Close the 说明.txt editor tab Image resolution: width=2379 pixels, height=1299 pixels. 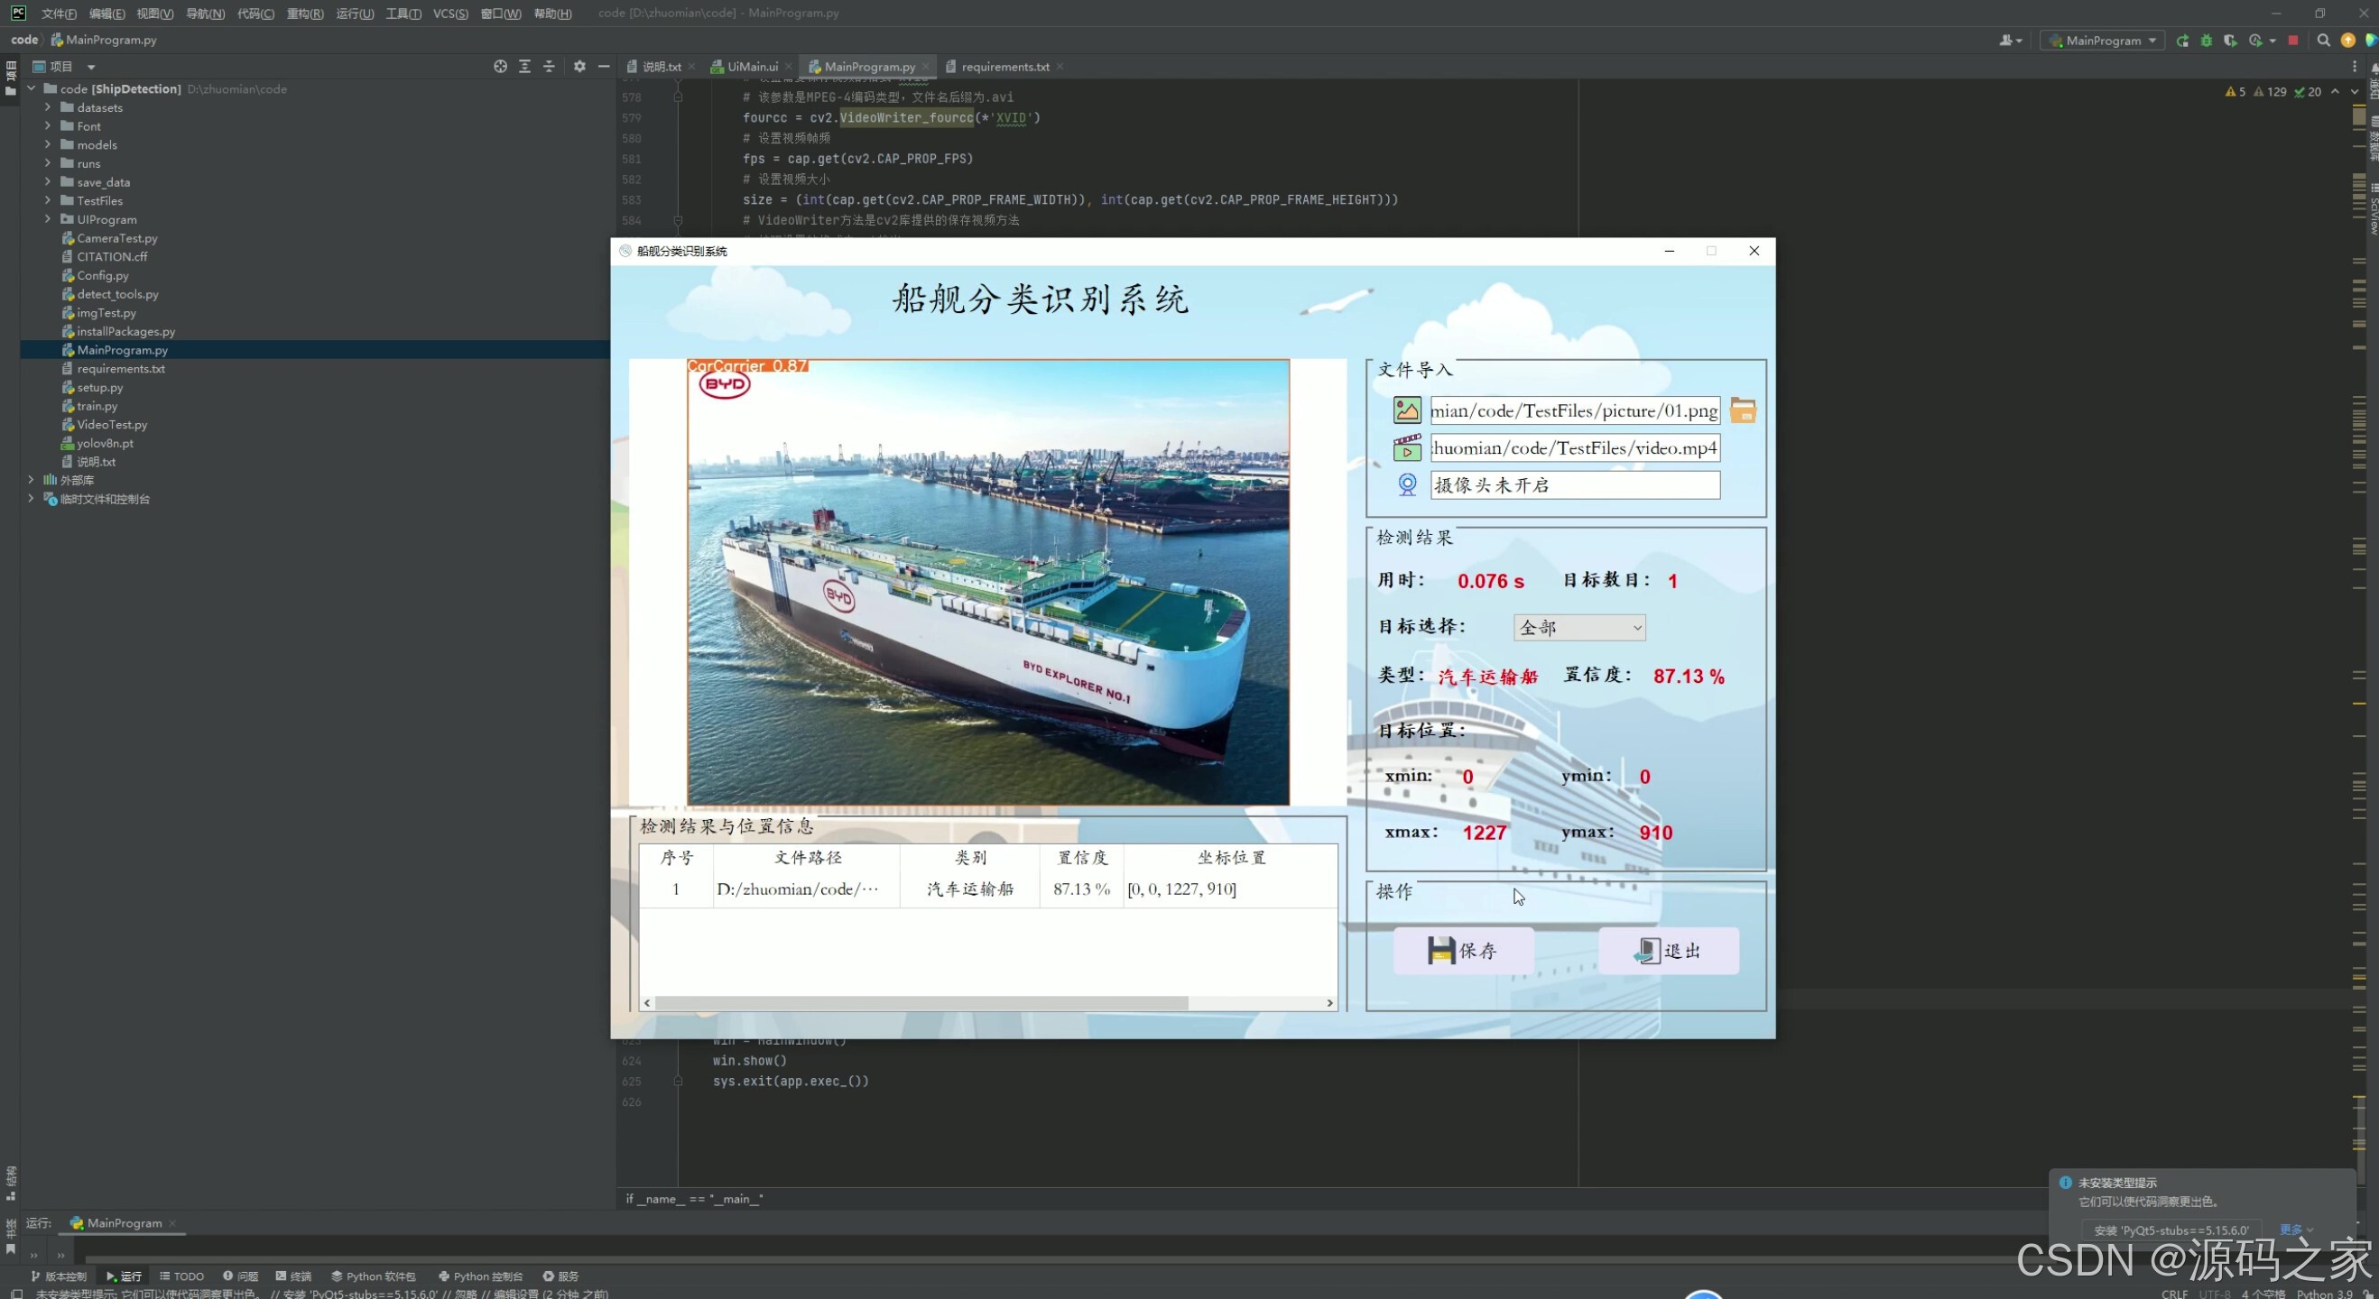click(691, 67)
